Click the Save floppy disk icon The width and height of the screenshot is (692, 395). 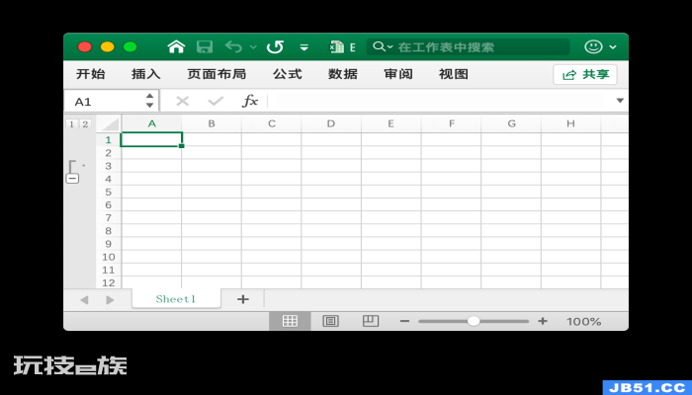coord(205,46)
